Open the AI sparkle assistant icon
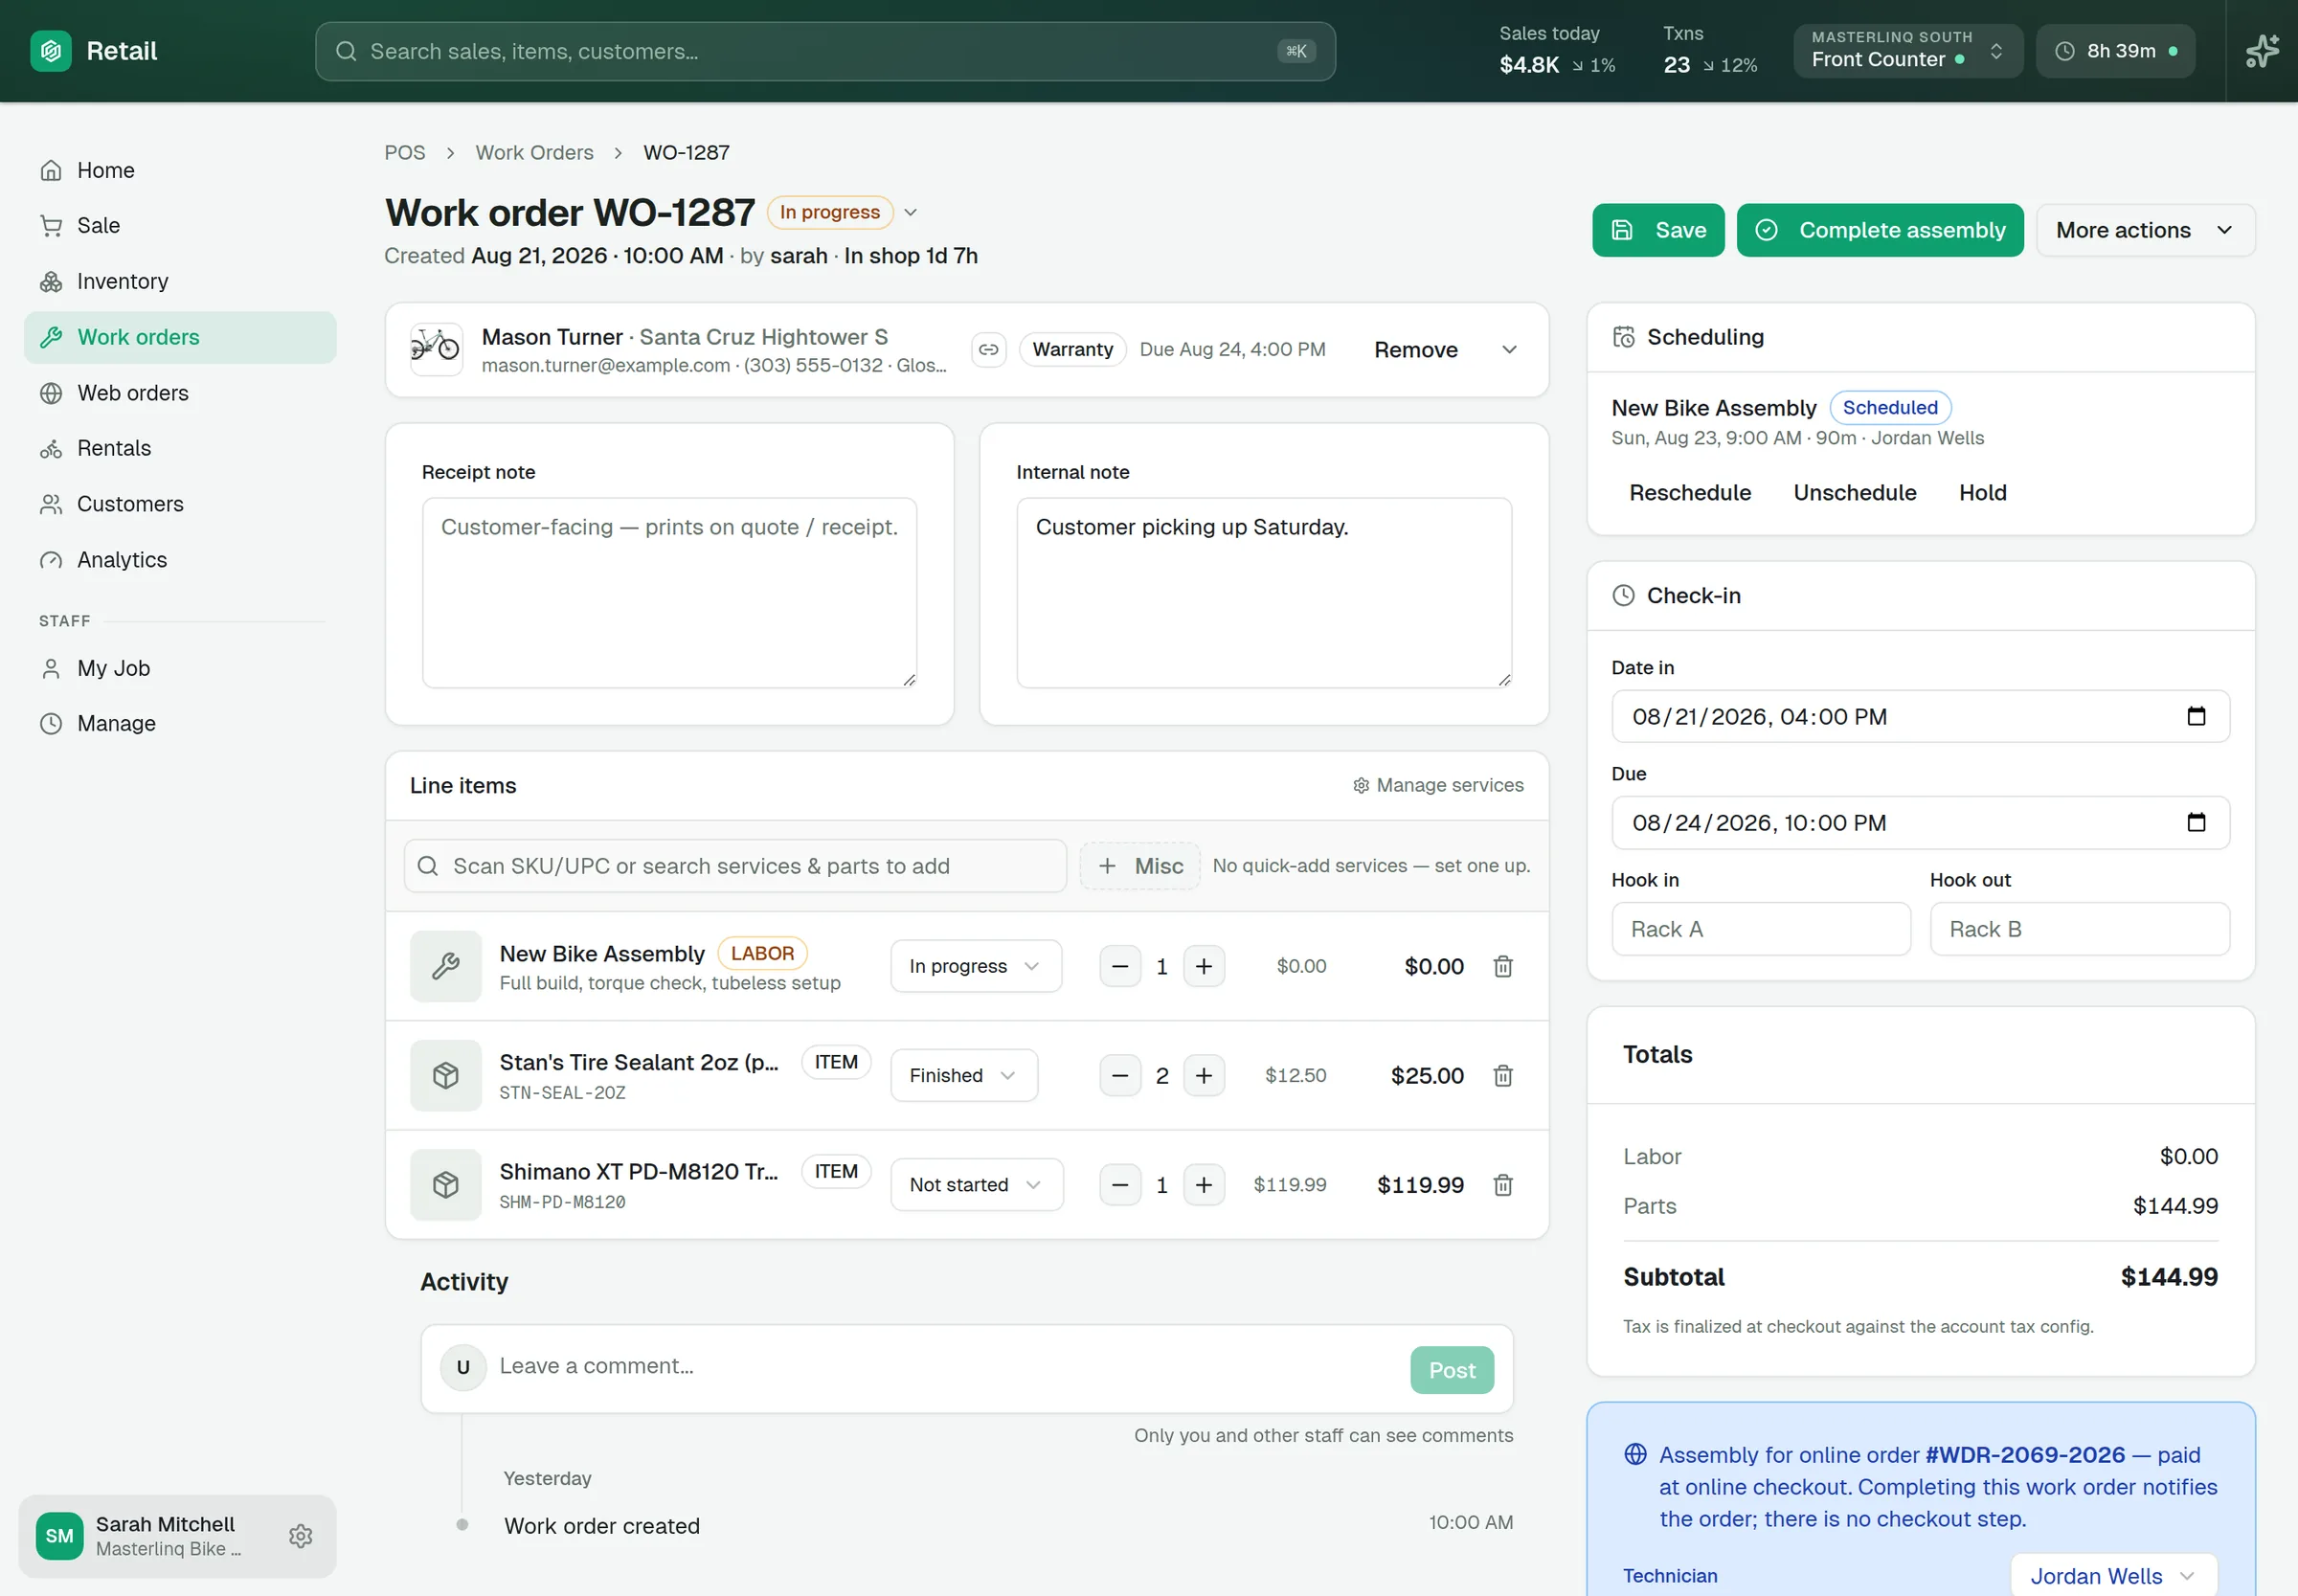2298x1596 pixels. click(2262, 51)
